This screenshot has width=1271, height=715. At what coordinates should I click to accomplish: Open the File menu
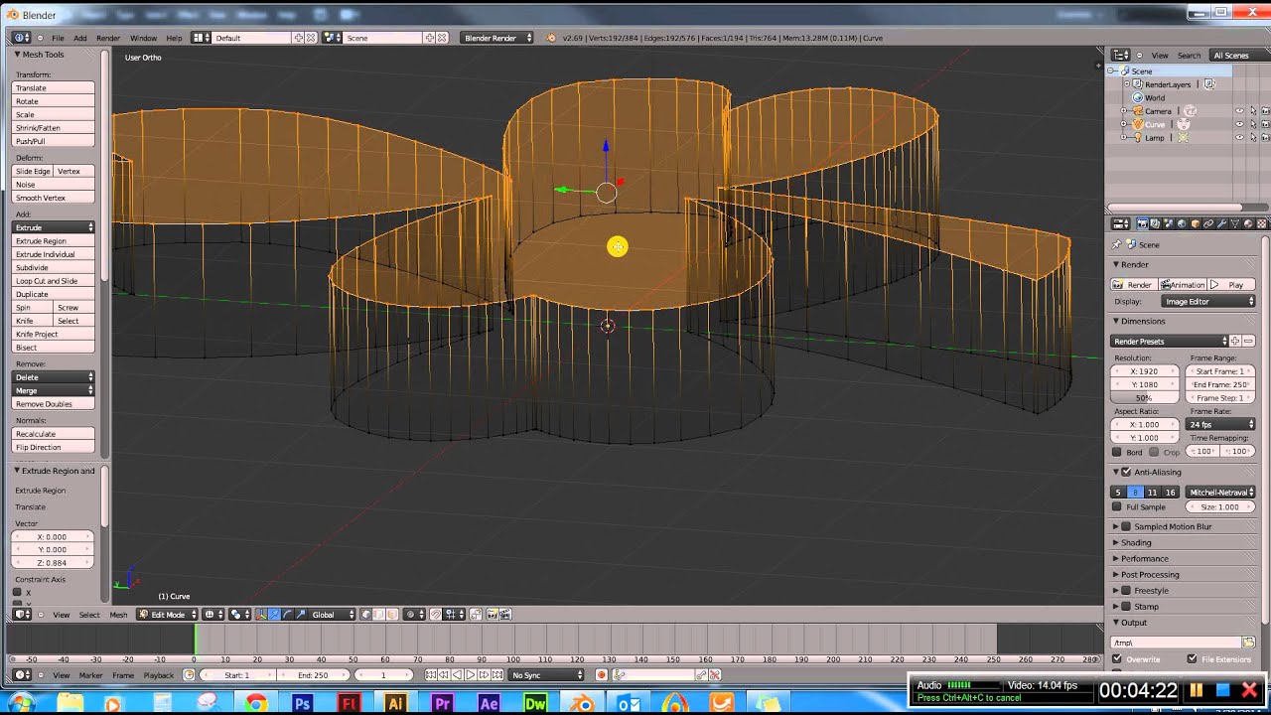(58, 38)
